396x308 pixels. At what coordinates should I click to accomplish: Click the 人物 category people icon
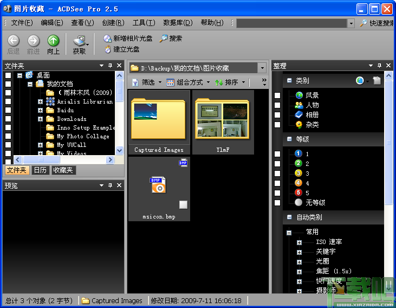[299, 105]
